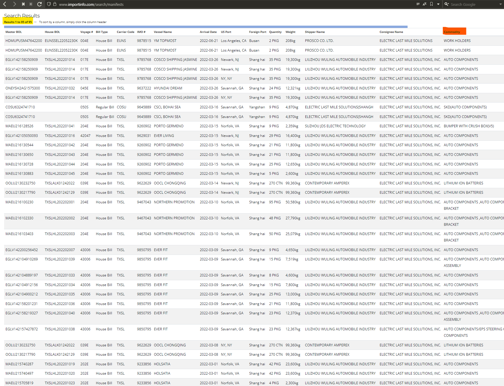The height and width of the screenshot is (386, 504).
Task: Go back to the previous page
Action: [5, 4]
